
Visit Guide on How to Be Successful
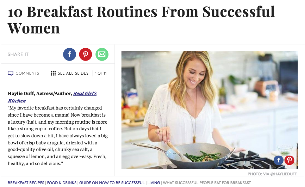112,183
